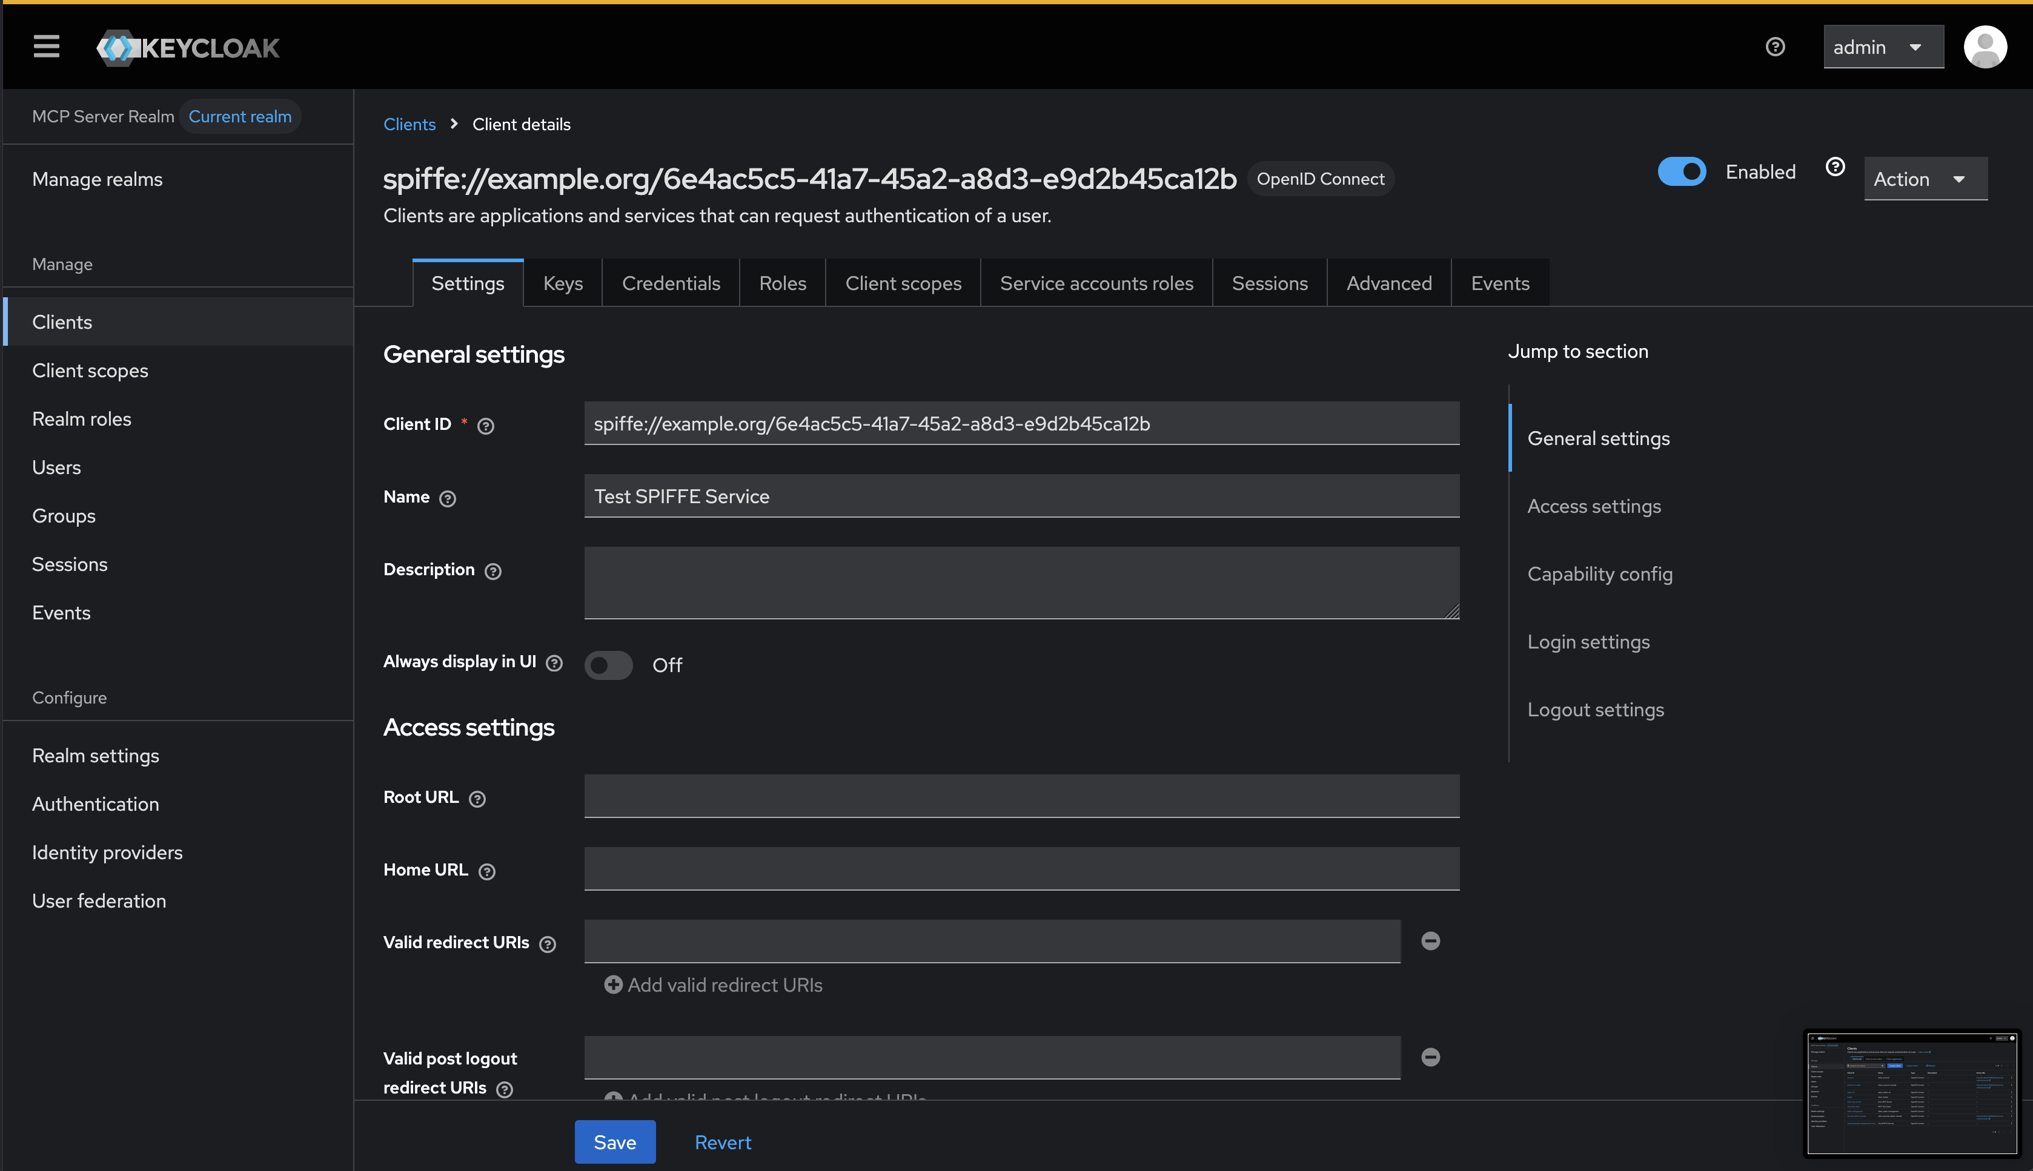Open the Credentials tab

(670, 283)
